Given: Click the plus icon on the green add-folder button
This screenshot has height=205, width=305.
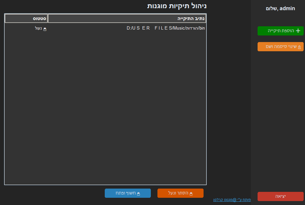Looking at the screenshot, I should [x=298, y=31].
